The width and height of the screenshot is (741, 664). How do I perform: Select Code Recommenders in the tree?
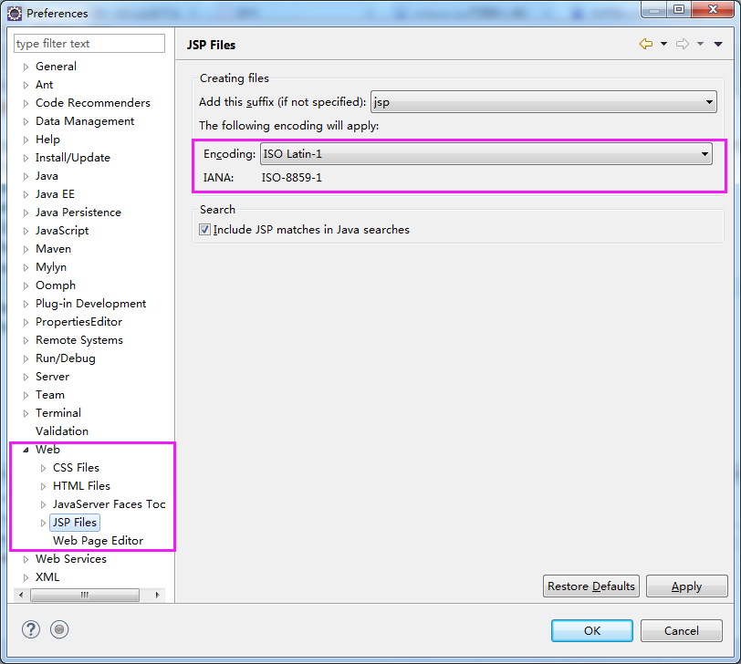(x=93, y=103)
